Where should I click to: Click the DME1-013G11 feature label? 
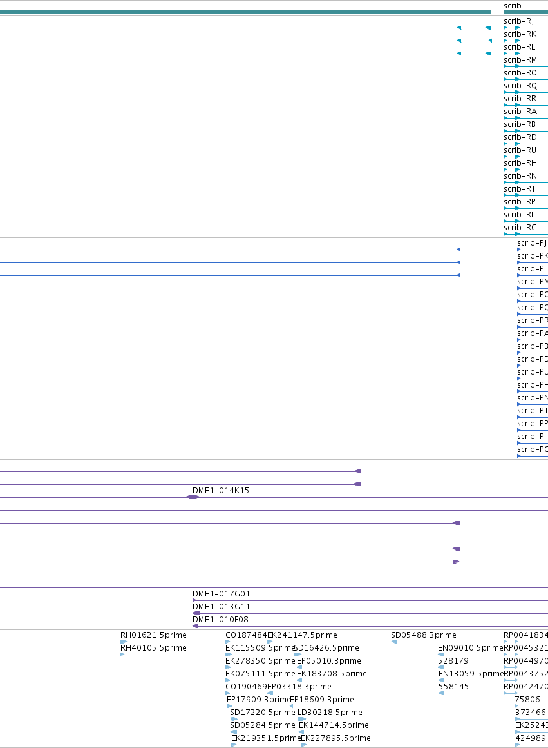click(221, 606)
